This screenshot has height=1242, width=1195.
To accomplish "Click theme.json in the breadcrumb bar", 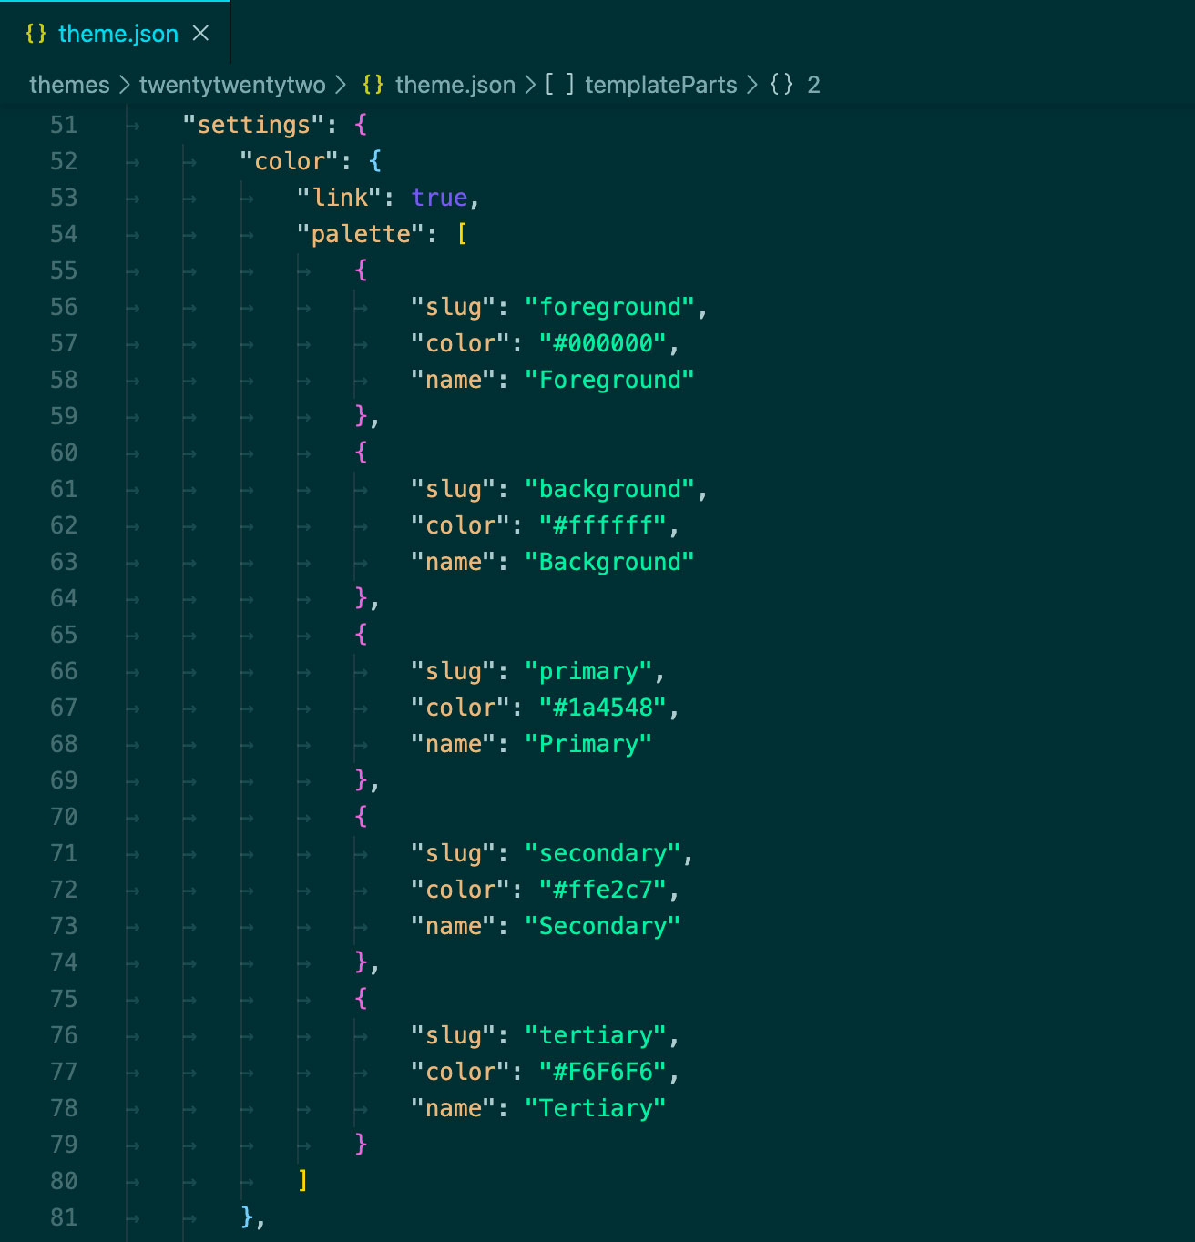I will coord(455,85).
